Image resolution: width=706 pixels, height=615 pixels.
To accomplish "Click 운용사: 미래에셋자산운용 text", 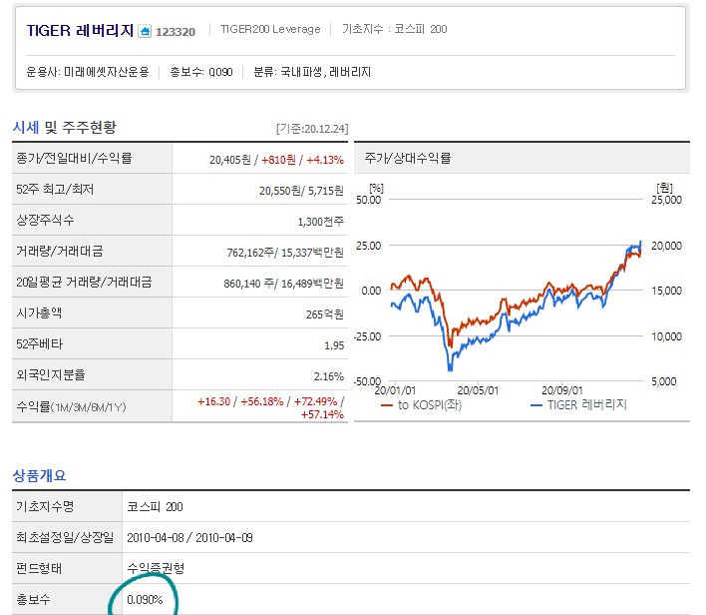I will click(88, 72).
